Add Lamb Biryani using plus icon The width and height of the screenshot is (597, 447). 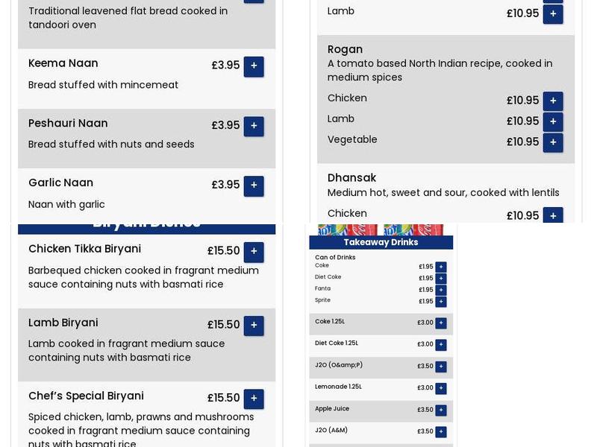254,326
